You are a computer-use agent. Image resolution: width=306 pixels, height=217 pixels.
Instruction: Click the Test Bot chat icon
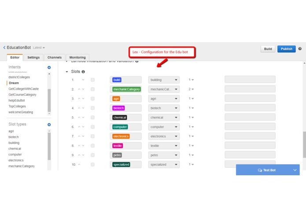coord(260,170)
